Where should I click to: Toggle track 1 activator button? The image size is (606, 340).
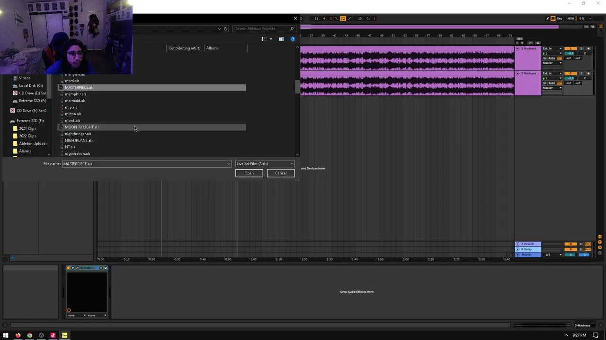[570, 49]
